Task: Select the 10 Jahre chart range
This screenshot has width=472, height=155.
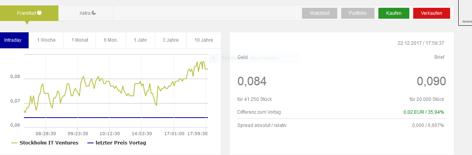Action: pyautogui.click(x=204, y=40)
